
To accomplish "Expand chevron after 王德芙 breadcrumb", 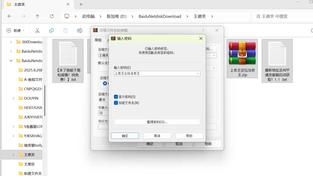I will point(212,16).
